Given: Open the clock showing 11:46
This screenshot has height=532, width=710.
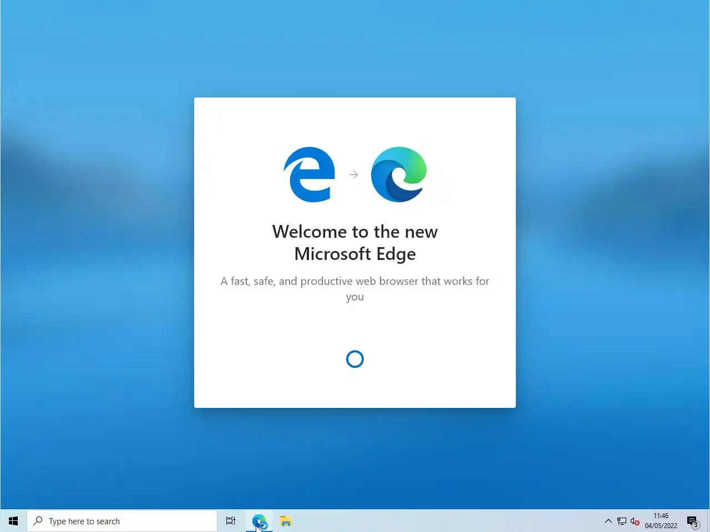Looking at the screenshot, I should (x=661, y=515).
